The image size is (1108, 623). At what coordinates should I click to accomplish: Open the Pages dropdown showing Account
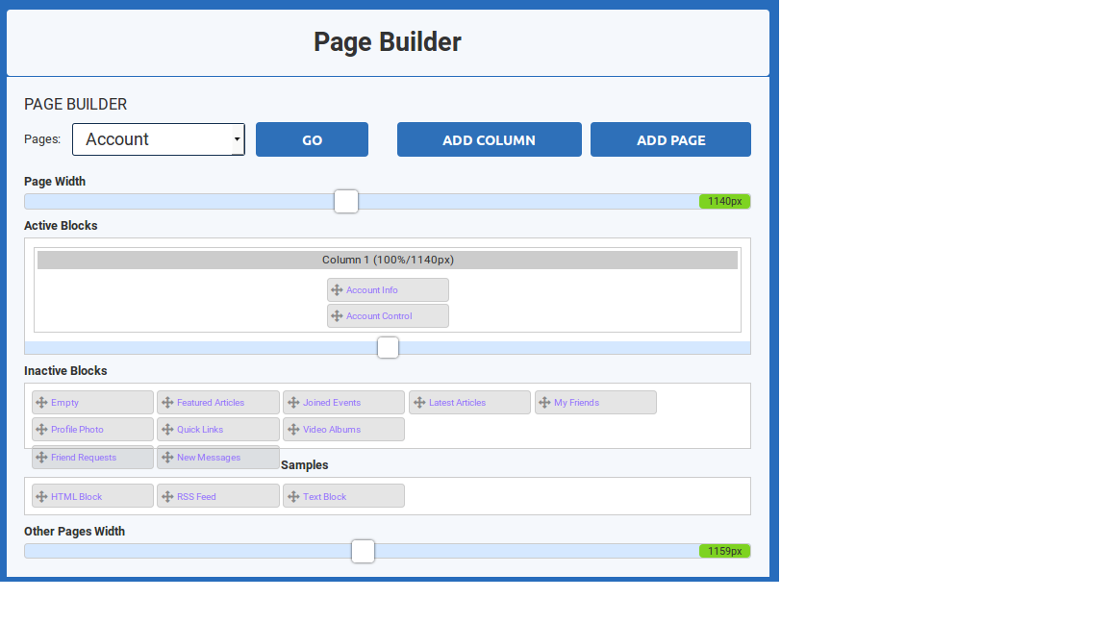click(159, 139)
